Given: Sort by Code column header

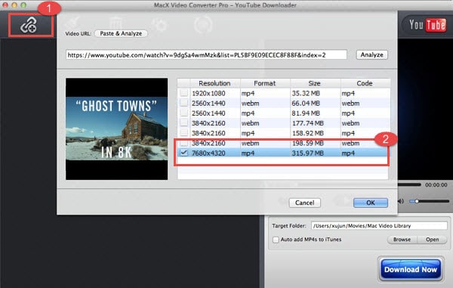Looking at the screenshot, I should click(365, 83).
